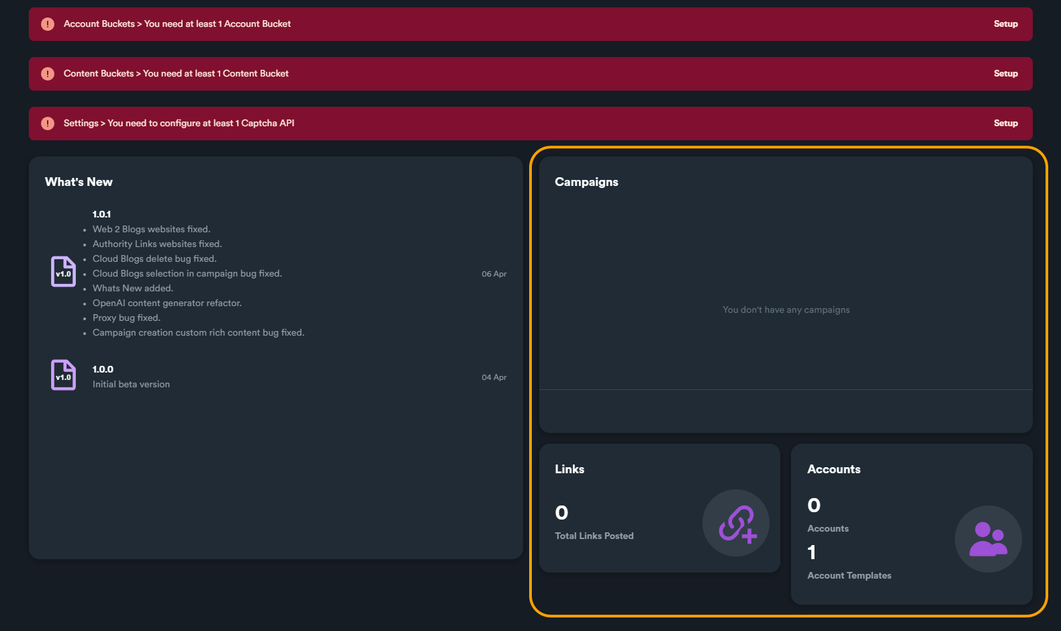
Task: Click the Account Templates label
Action: 849,575
